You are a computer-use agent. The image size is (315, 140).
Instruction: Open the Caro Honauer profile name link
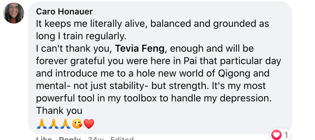64,12
